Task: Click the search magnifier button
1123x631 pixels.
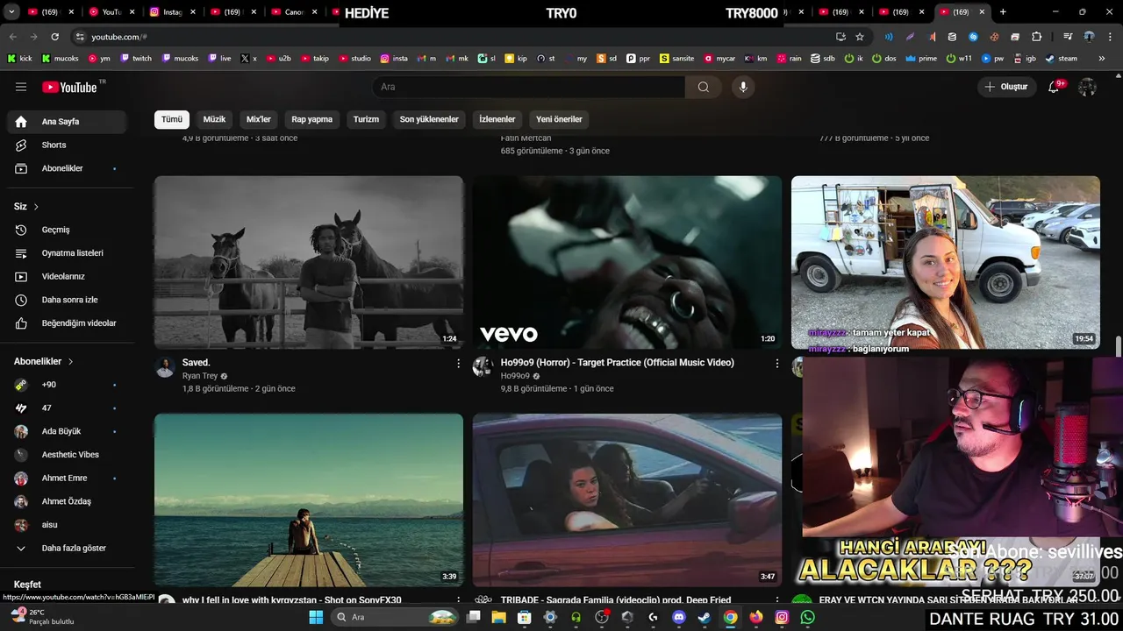Action: pyautogui.click(x=704, y=87)
